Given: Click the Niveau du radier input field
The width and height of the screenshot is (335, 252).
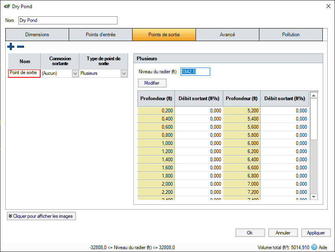Looking at the screenshot, I should tap(195, 72).
